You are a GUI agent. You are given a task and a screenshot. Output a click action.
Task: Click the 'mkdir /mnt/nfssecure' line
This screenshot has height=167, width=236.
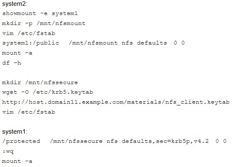click(x=40, y=82)
